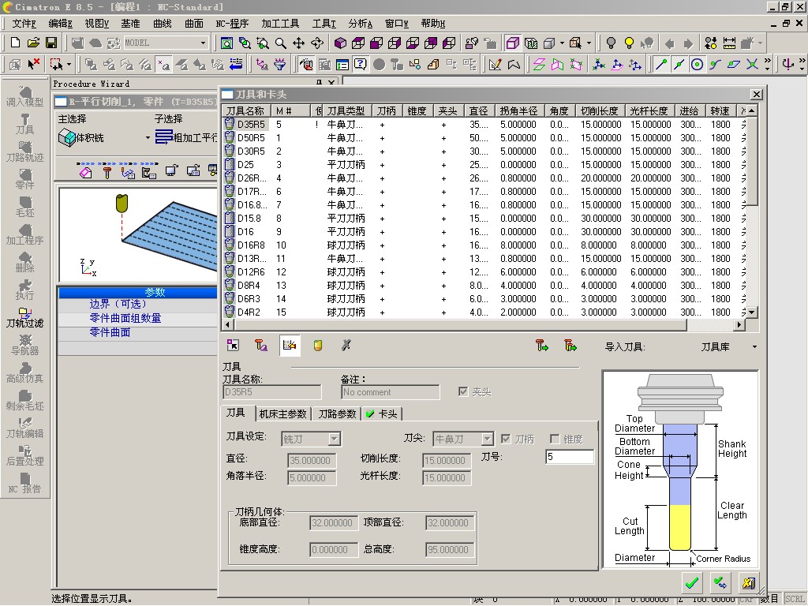Viewport: 808px width, 606px height.
Task: Click the 刀号 input field
Action: coord(570,457)
